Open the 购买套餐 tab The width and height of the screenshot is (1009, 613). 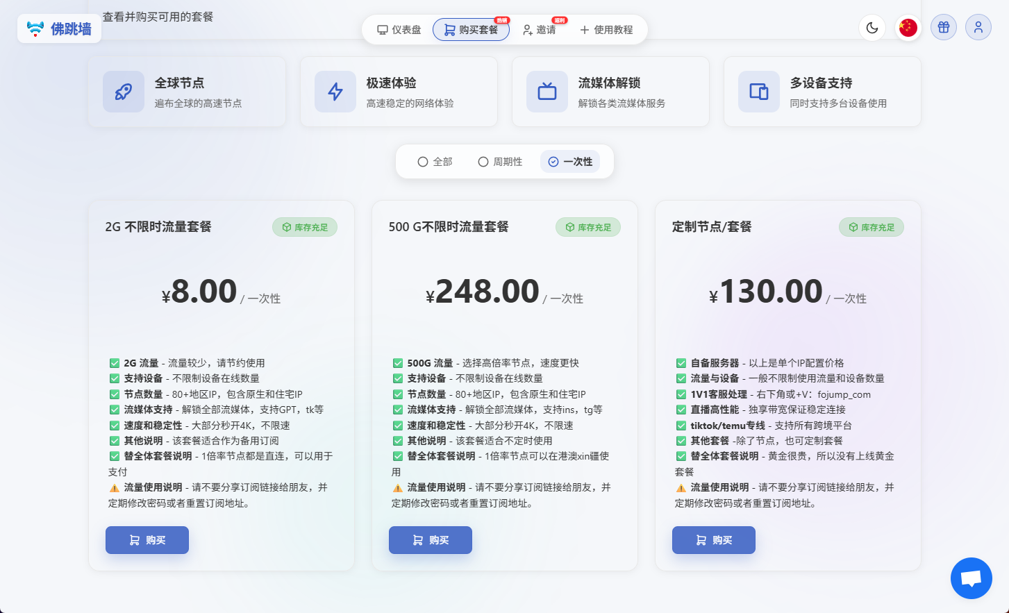click(472, 30)
